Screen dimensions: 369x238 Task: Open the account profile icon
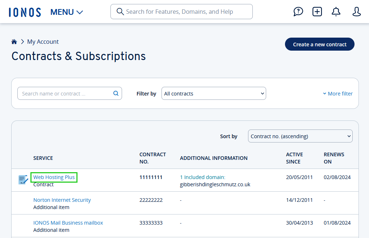pyautogui.click(x=356, y=12)
